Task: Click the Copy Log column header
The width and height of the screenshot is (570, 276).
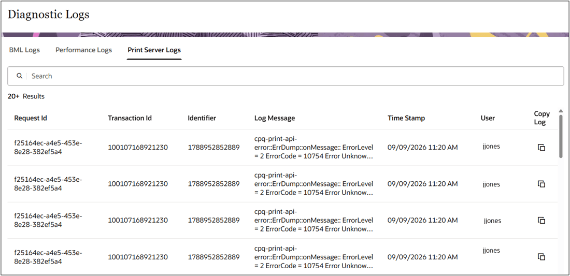Action: [x=541, y=118]
